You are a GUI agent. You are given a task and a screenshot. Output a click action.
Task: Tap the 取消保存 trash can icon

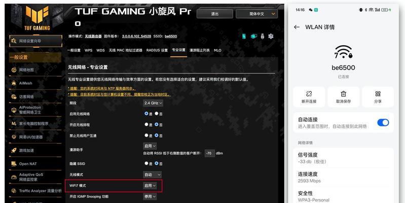click(343, 93)
